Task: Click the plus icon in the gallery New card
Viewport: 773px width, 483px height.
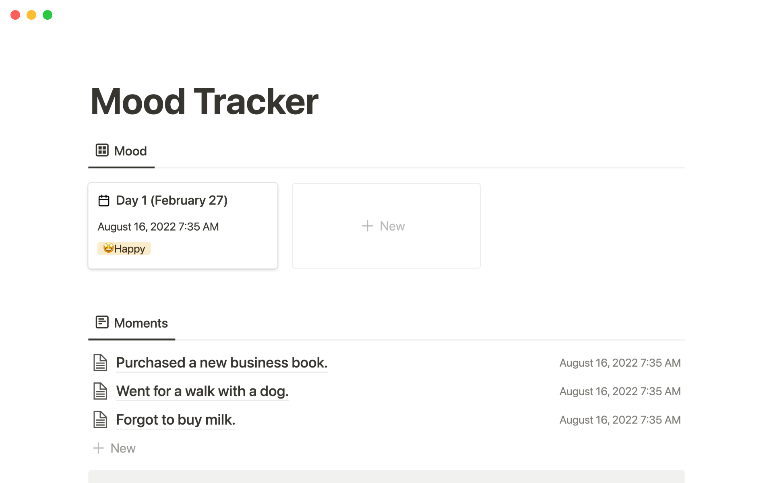Action: [x=367, y=226]
